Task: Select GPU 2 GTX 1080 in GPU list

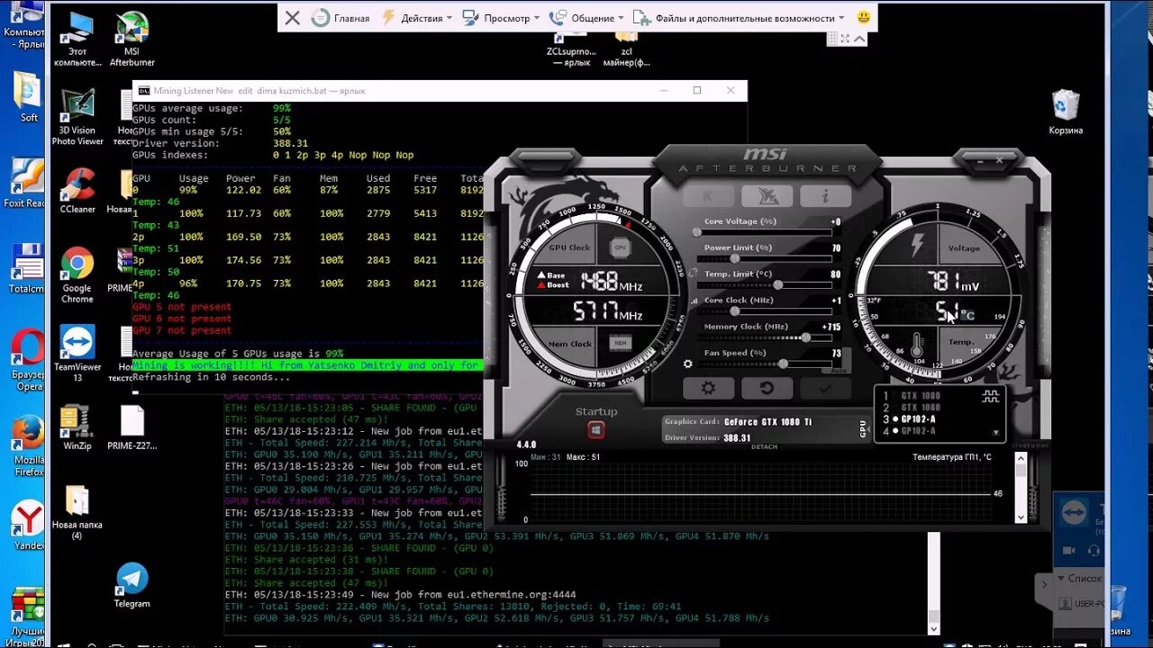Action: tap(912, 408)
